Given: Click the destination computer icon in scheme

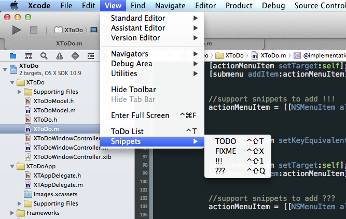Looking at the screenshot, I should coord(94,30).
